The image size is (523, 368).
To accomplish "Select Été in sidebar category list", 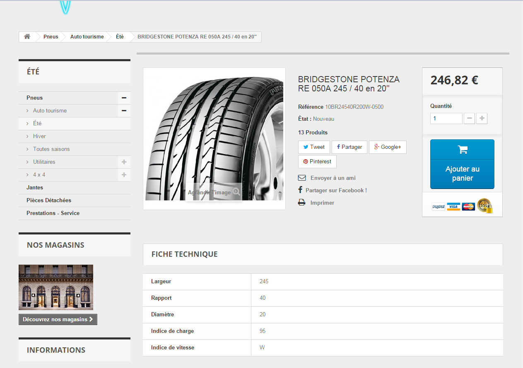I will point(37,124).
